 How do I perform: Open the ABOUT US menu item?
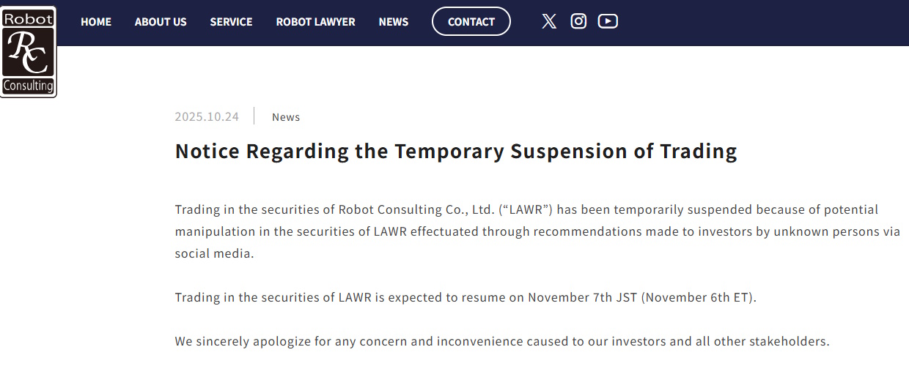pyautogui.click(x=161, y=22)
